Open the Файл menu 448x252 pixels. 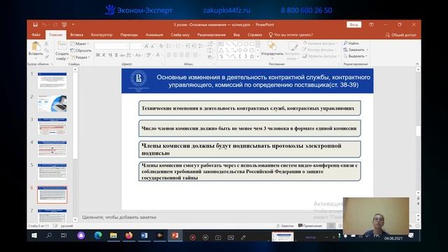(x=36, y=35)
